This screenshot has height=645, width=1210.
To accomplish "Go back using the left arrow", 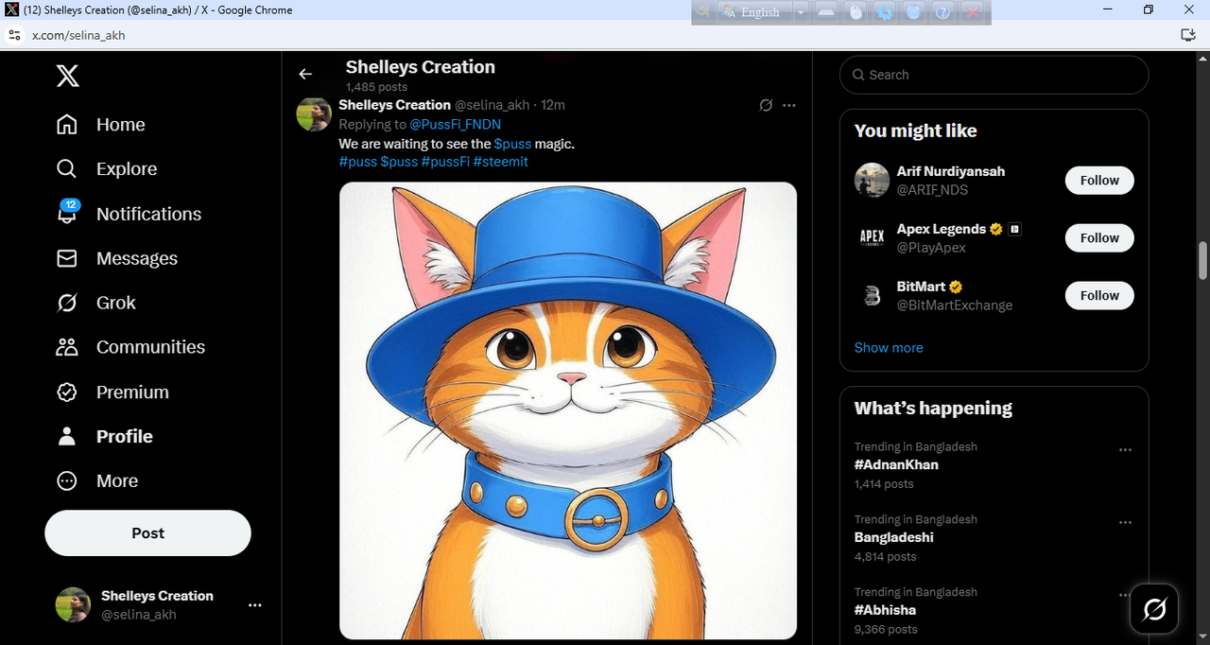I will pyautogui.click(x=305, y=75).
